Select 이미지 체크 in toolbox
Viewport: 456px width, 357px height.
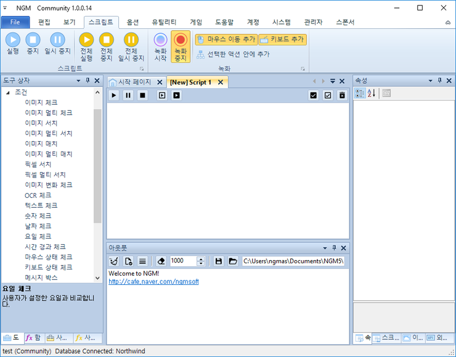41,102
